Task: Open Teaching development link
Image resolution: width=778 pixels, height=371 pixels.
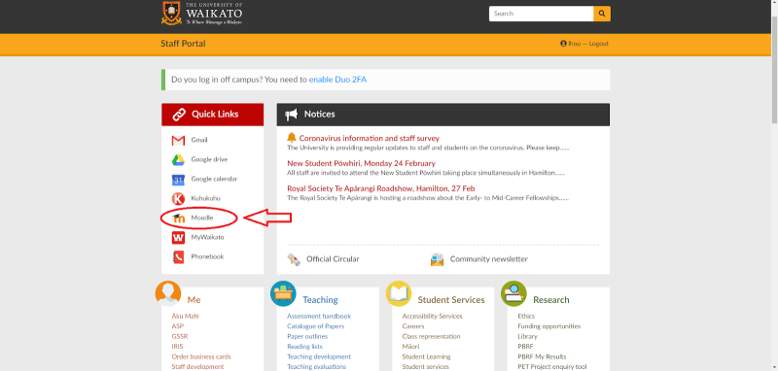Action: (x=319, y=356)
